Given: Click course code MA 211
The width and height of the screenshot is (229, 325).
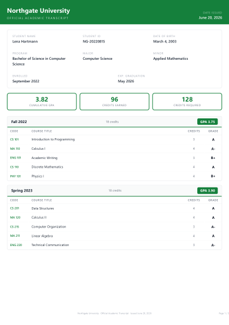Looking at the screenshot, I should 15,236.
